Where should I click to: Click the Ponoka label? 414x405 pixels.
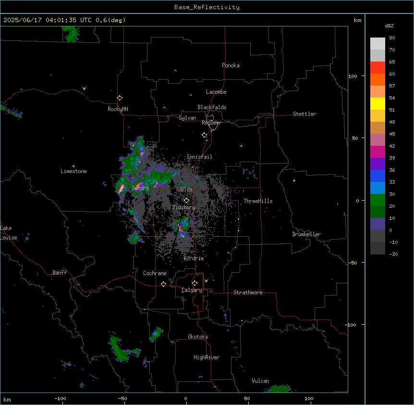[x=231, y=65]
